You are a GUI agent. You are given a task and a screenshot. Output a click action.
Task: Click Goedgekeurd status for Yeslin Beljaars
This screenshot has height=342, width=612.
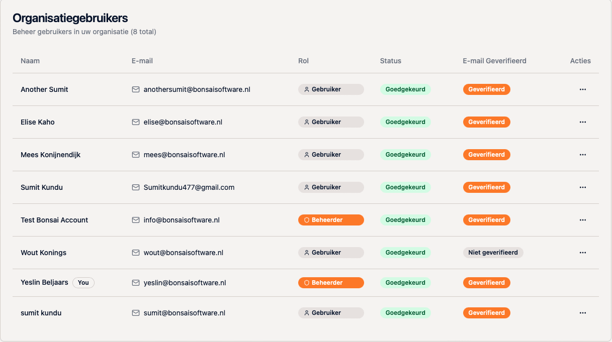point(405,283)
